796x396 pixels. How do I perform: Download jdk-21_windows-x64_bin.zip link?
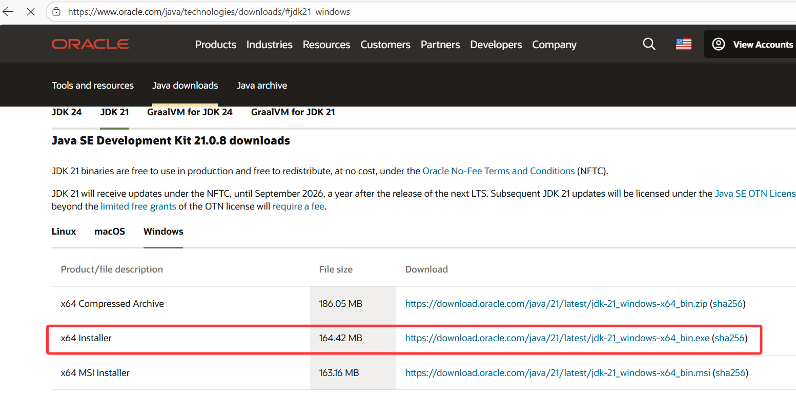coord(556,304)
